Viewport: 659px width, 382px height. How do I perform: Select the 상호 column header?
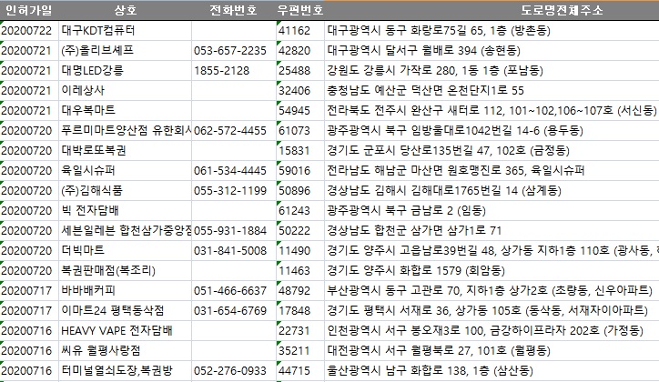point(126,10)
